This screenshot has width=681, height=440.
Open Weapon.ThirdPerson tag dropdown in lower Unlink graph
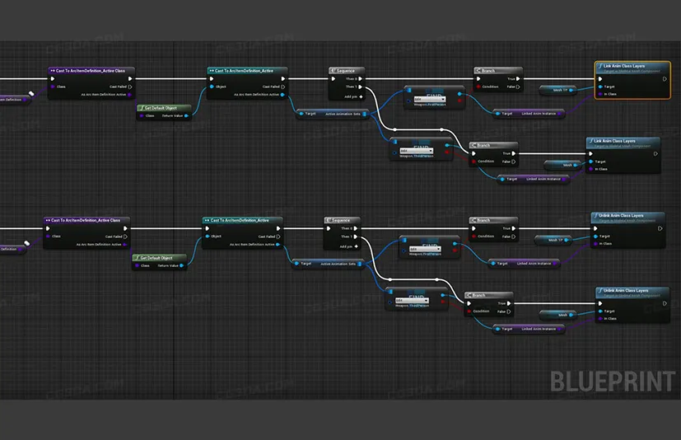(412, 301)
